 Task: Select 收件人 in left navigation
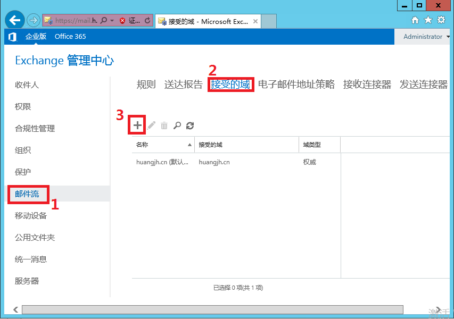pos(27,85)
